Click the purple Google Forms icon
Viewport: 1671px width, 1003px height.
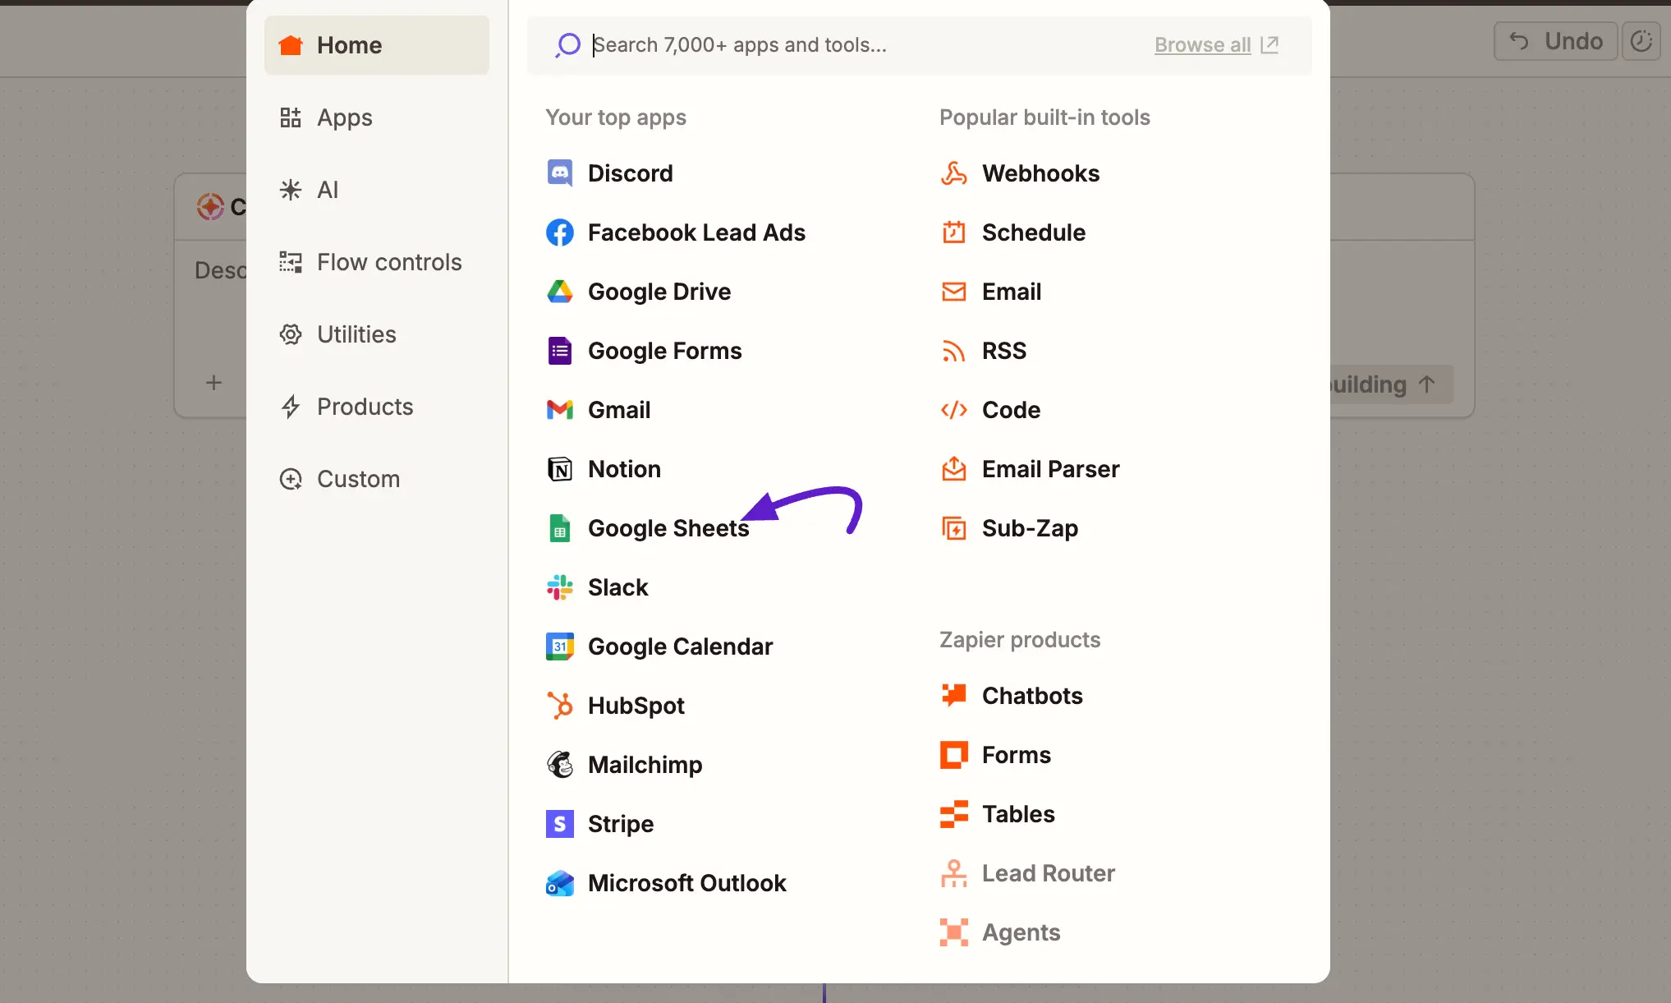559,351
